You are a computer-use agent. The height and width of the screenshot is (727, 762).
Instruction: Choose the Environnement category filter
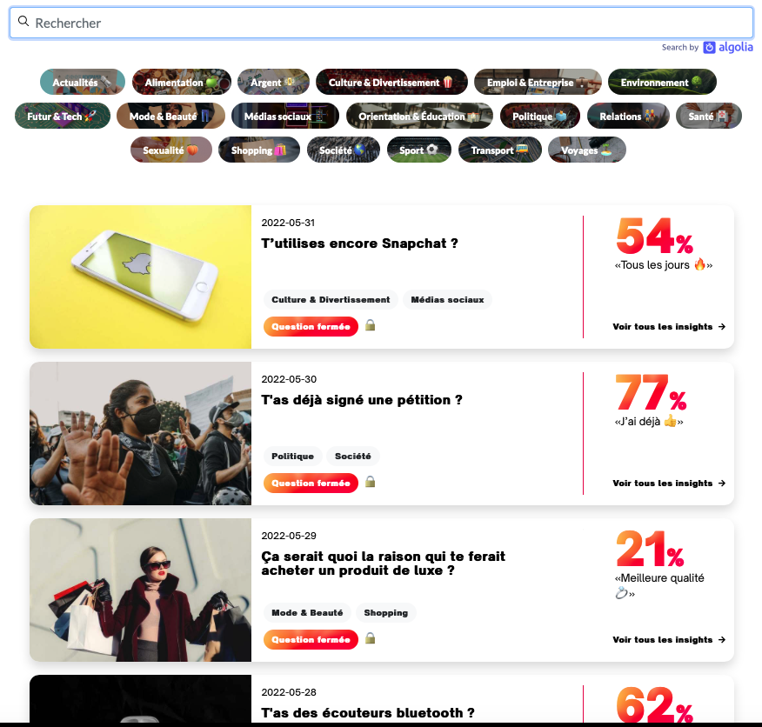pyautogui.click(x=662, y=82)
